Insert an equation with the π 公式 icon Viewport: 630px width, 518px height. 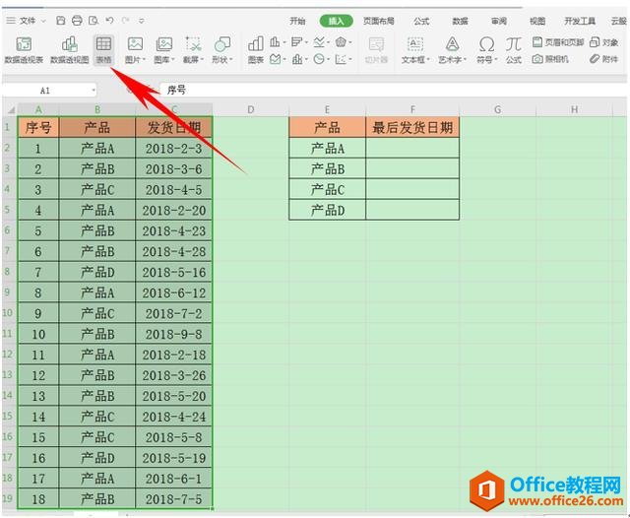pyautogui.click(x=514, y=44)
